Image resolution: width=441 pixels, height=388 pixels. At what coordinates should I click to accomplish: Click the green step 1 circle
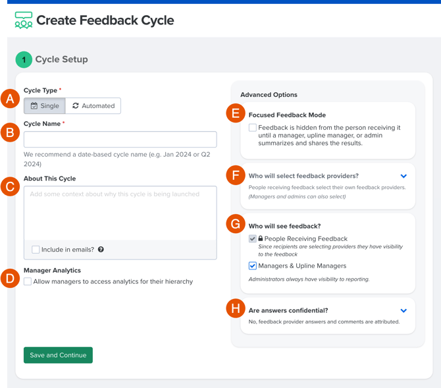(x=24, y=60)
